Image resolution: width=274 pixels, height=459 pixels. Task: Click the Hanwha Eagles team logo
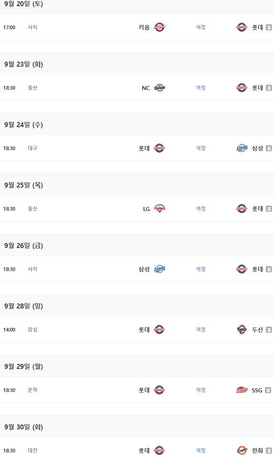pyautogui.click(x=242, y=451)
